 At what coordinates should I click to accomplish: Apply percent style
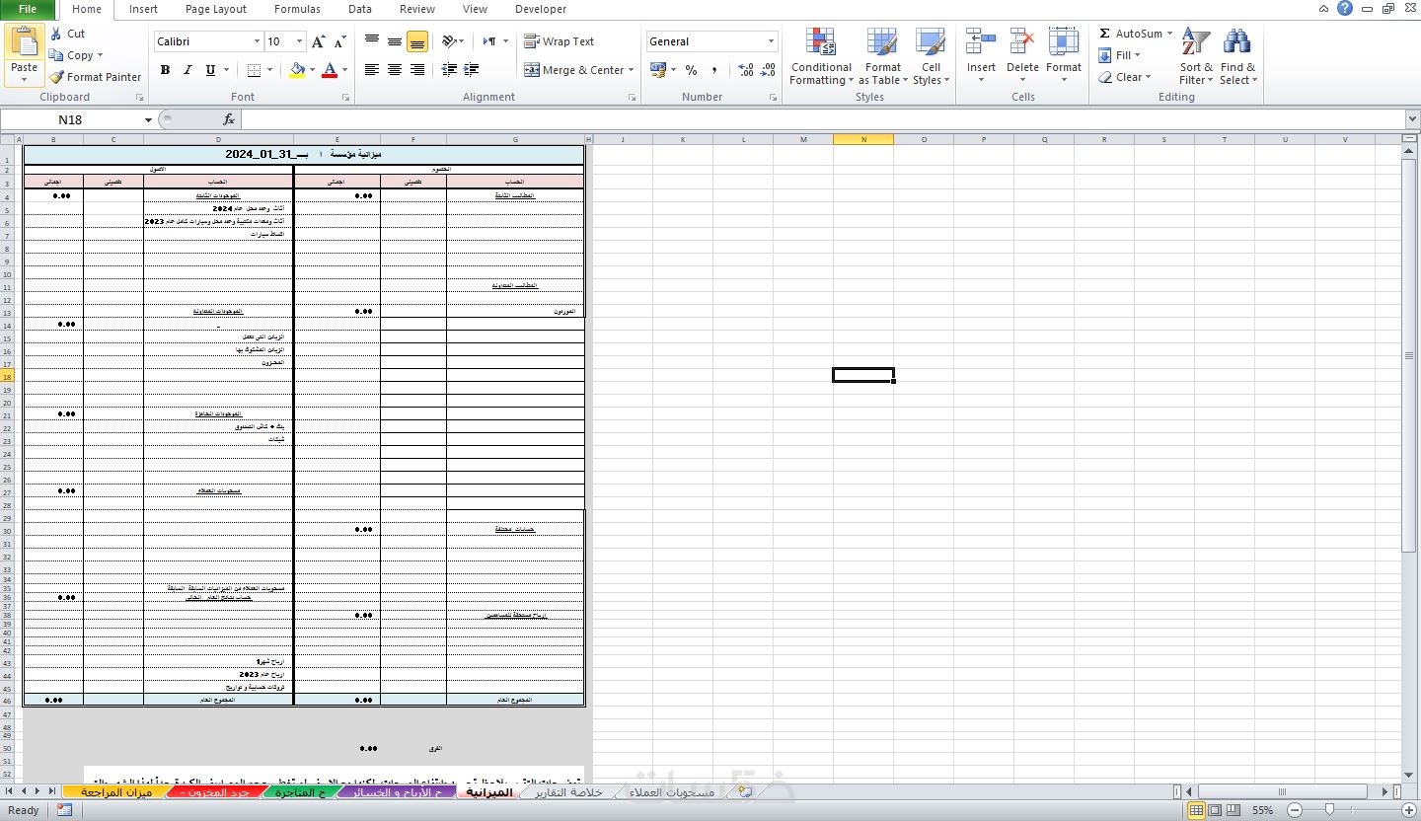[x=691, y=70]
